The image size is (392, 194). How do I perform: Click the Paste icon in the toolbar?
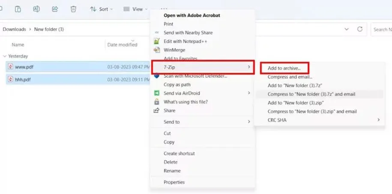[x=18, y=9]
